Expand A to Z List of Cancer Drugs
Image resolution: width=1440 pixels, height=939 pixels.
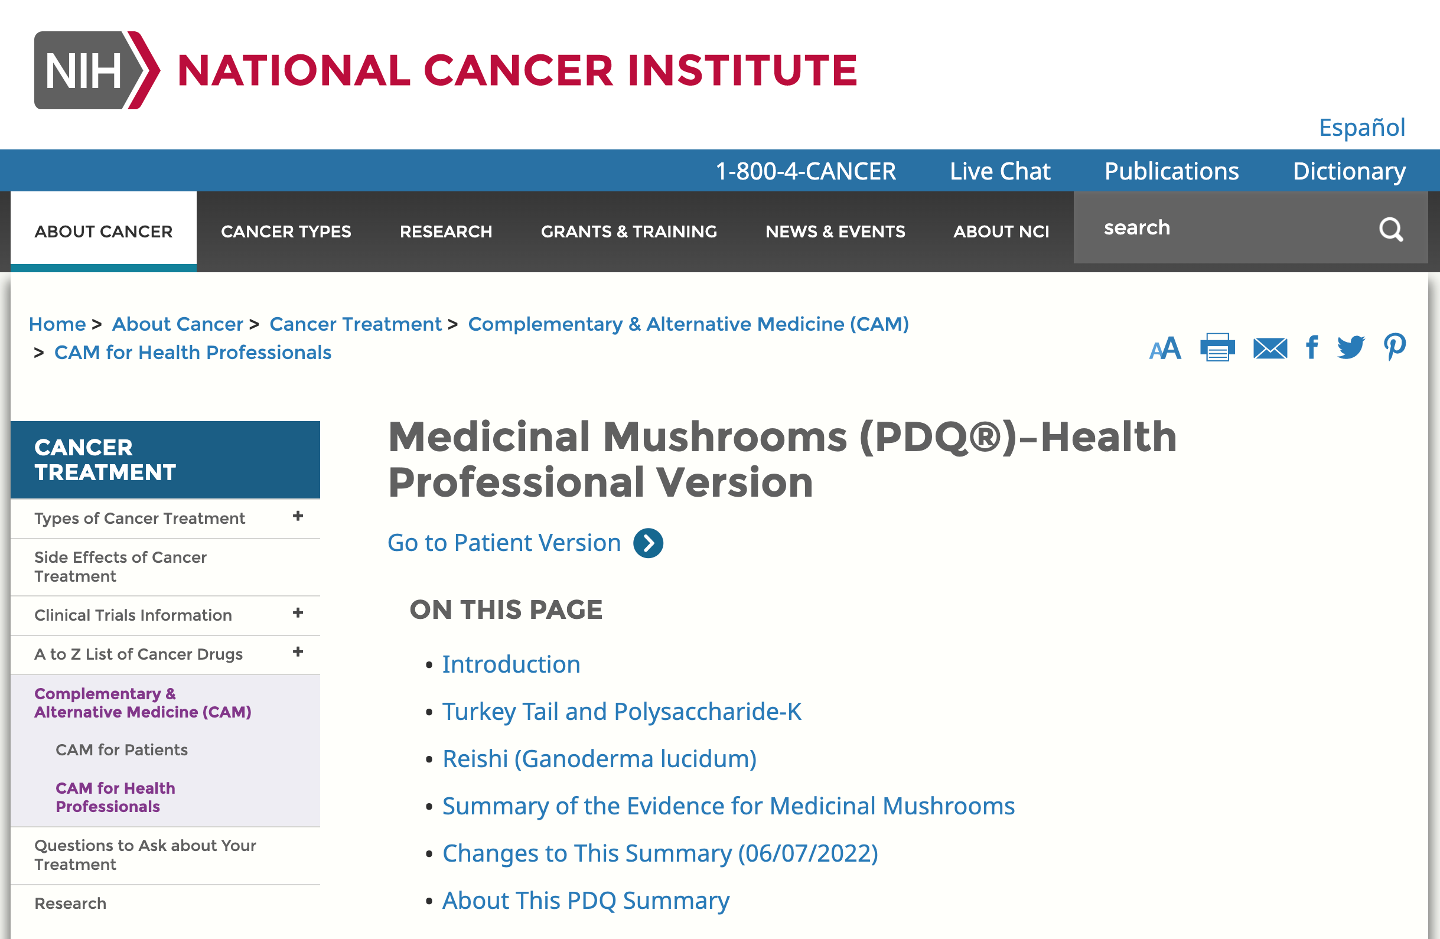pos(298,652)
